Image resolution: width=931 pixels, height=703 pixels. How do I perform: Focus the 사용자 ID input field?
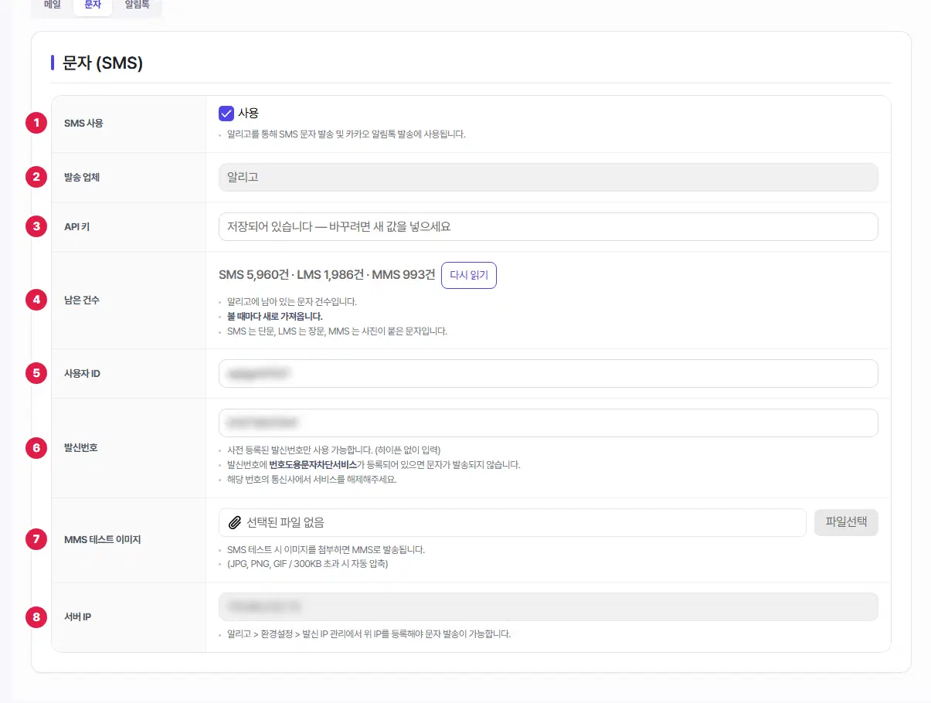(549, 373)
